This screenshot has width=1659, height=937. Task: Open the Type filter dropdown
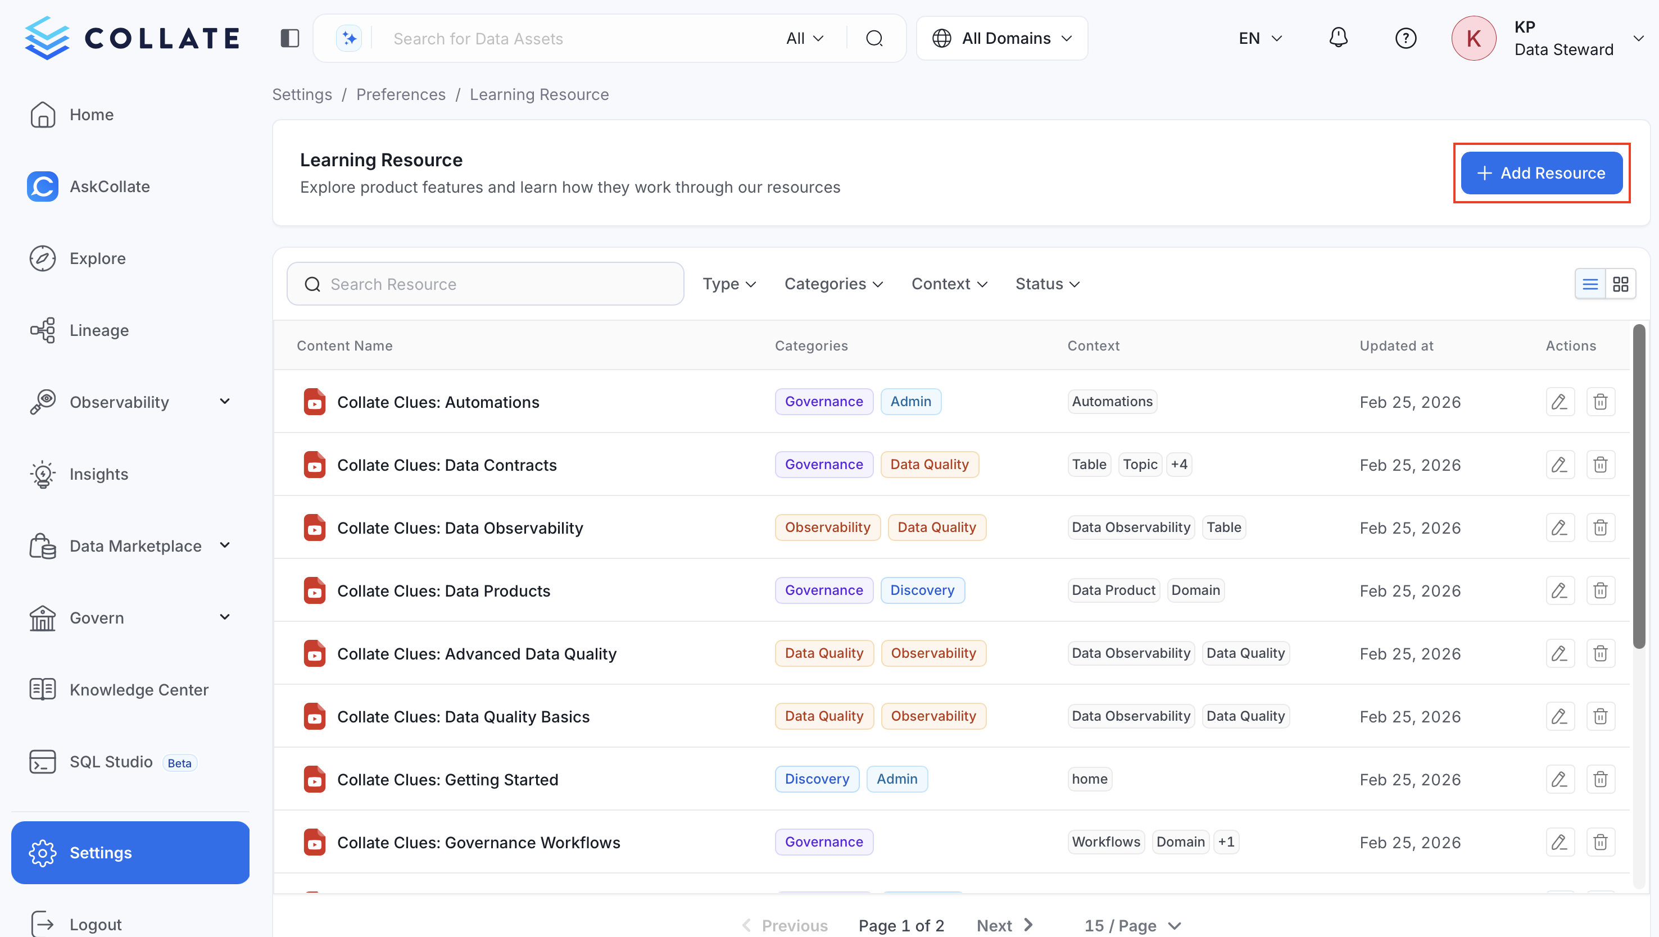point(729,284)
